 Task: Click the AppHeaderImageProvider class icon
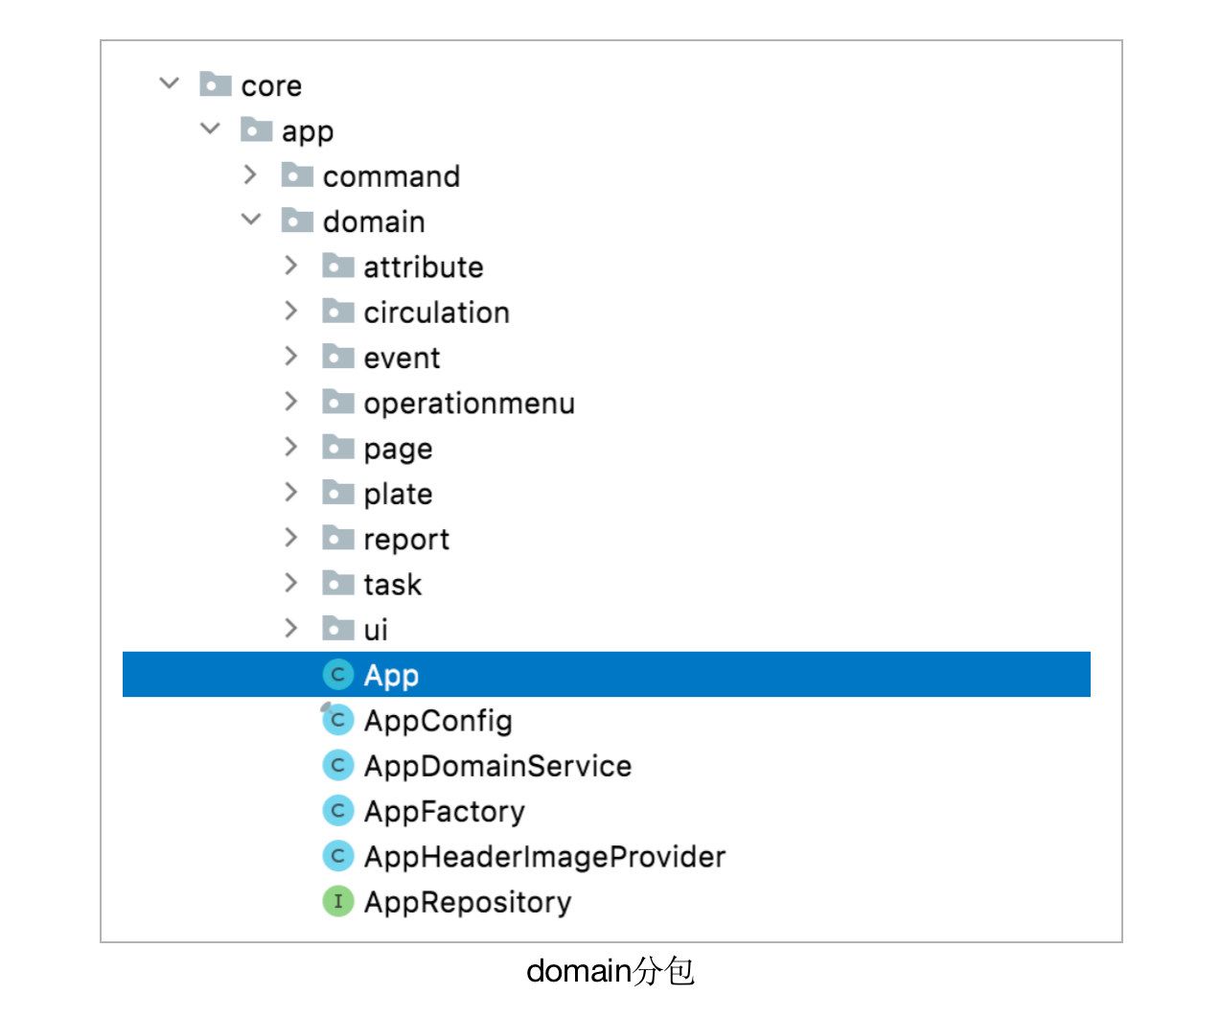[x=337, y=856]
